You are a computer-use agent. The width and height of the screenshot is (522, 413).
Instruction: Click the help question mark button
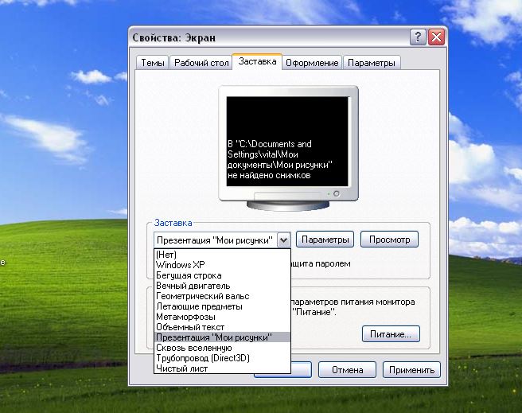(418, 37)
